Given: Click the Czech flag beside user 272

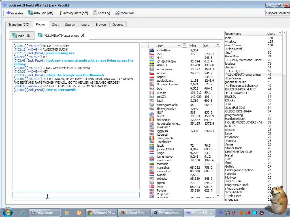Looking at the screenshot, I should click(152, 54).
